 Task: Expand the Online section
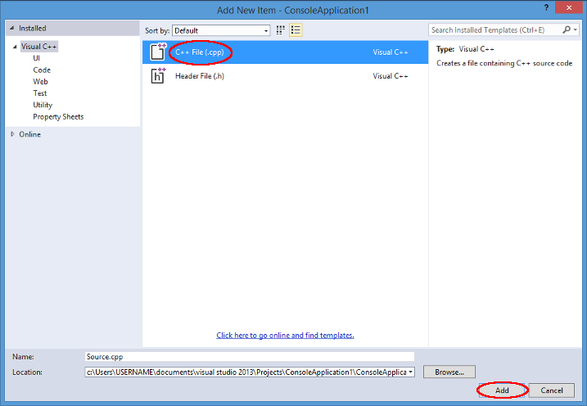click(x=12, y=134)
